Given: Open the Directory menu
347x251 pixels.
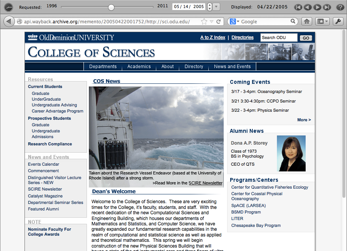Looking at the screenshot, I should 194,67.
